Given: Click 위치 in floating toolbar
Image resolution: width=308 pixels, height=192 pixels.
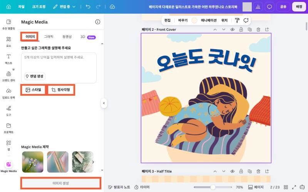Looking at the screenshot, I should coord(224,20).
